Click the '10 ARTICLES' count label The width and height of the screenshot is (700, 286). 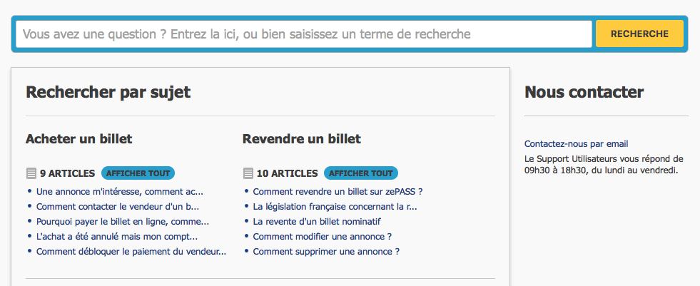(287, 173)
